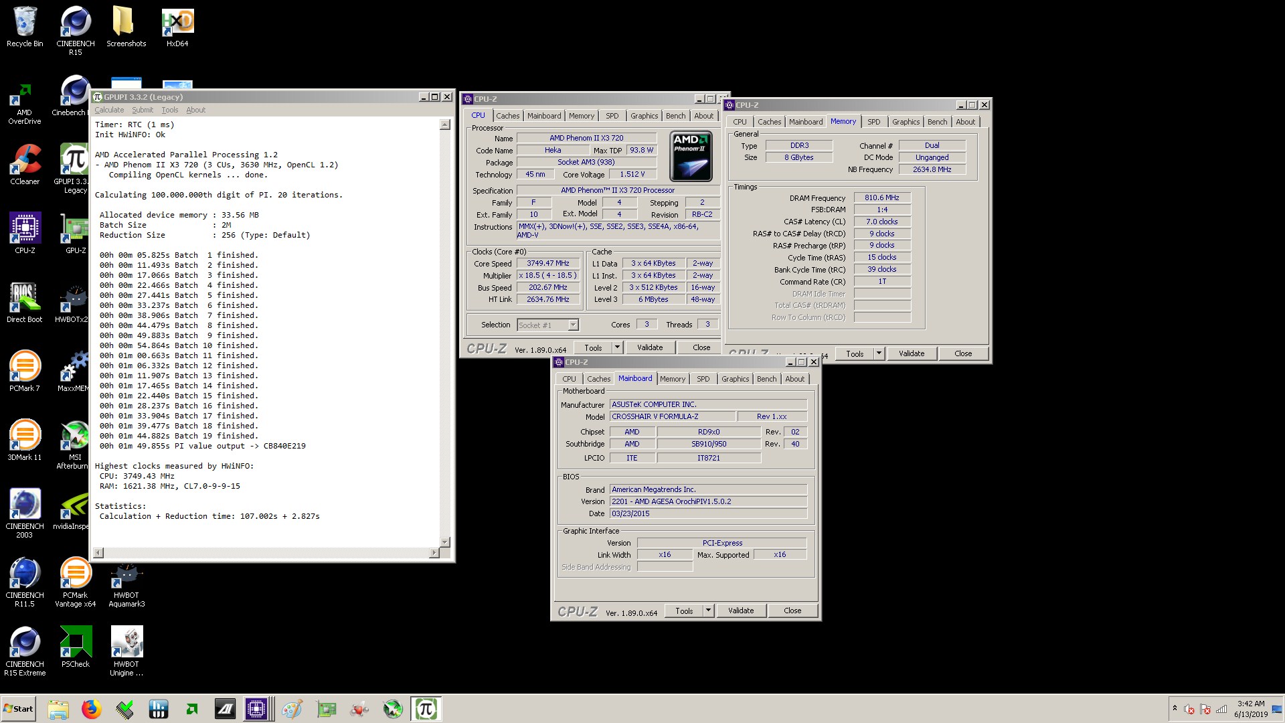Click Validate in the CPU tab window
The width and height of the screenshot is (1285, 723).
tap(649, 347)
